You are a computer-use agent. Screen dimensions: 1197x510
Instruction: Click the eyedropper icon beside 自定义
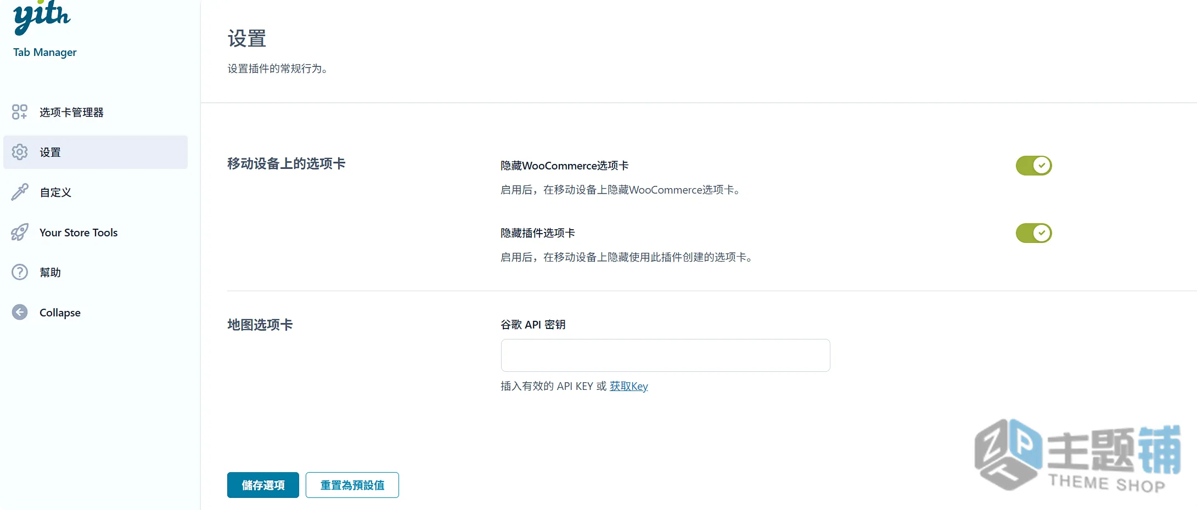[20, 192]
